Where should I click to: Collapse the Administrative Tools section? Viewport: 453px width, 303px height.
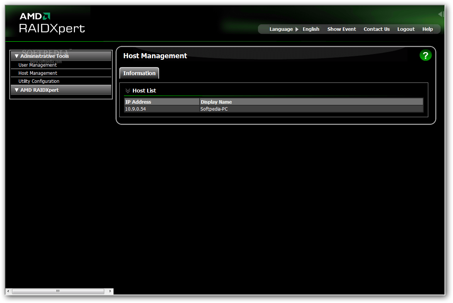17,56
